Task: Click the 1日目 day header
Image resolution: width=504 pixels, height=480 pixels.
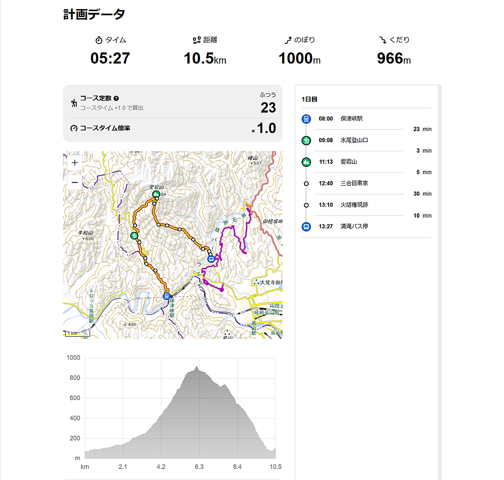Action: (x=309, y=100)
